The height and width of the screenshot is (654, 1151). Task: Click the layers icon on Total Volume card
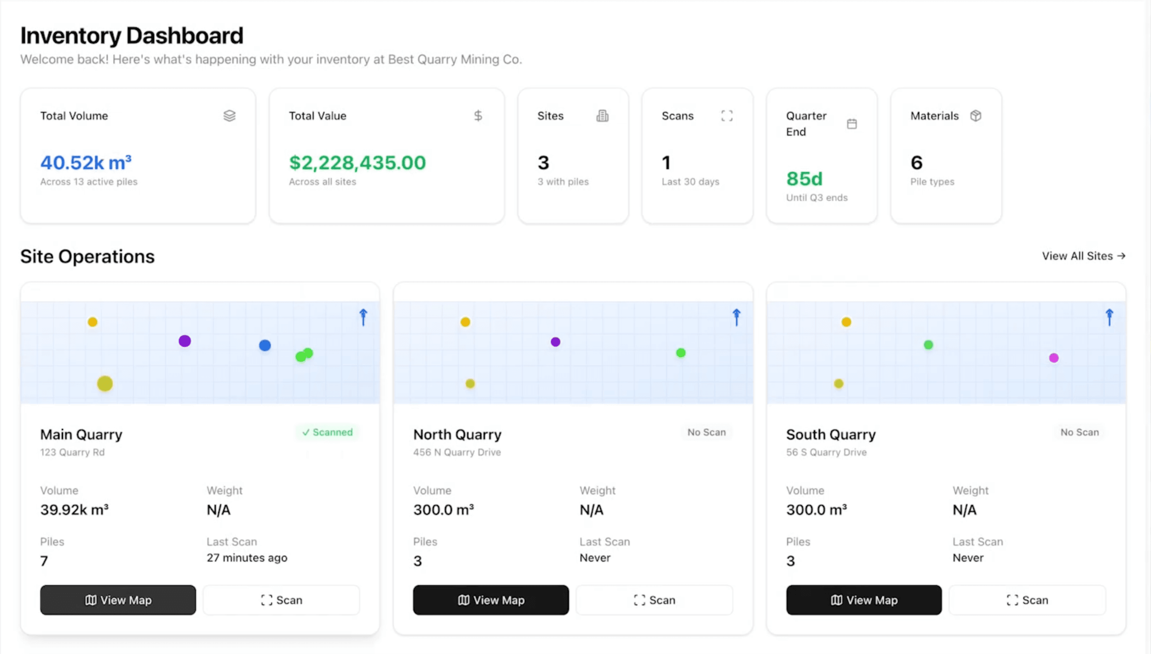pyautogui.click(x=229, y=116)
